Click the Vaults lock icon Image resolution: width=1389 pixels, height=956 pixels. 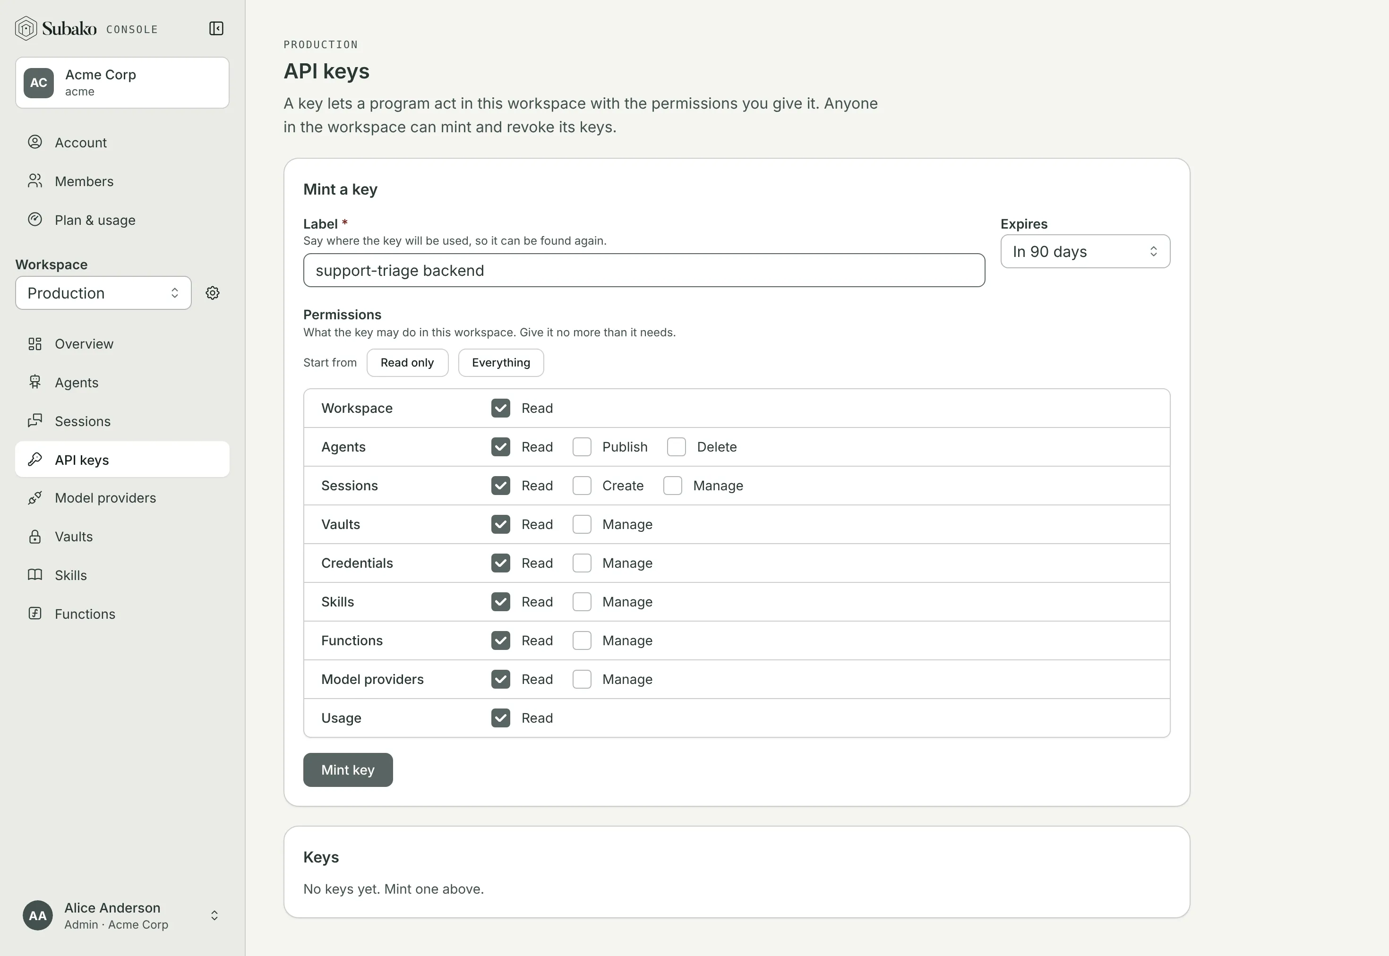[35, 537]
